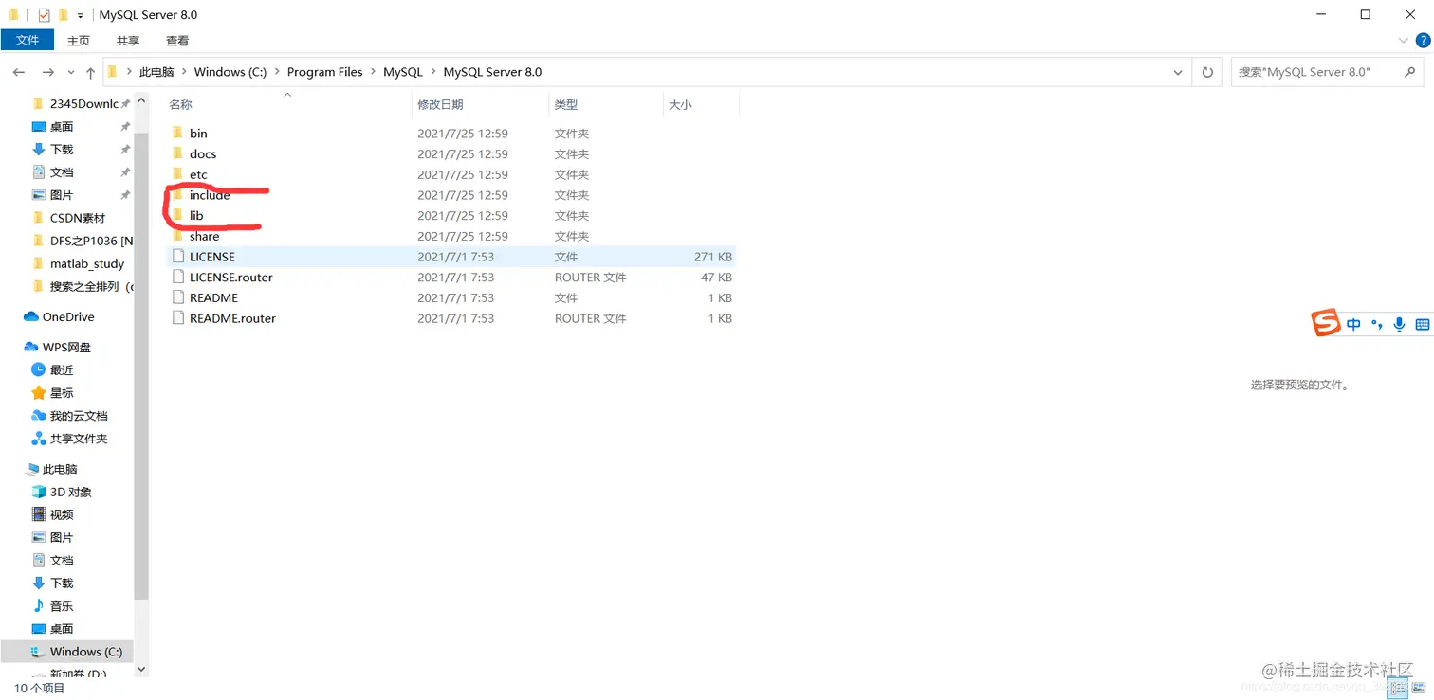
Task: Expand the ribbon using the chevron
Action: 1404,41
